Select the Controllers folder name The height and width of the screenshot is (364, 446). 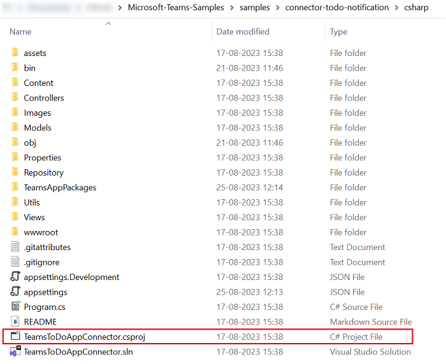point(44,98)
